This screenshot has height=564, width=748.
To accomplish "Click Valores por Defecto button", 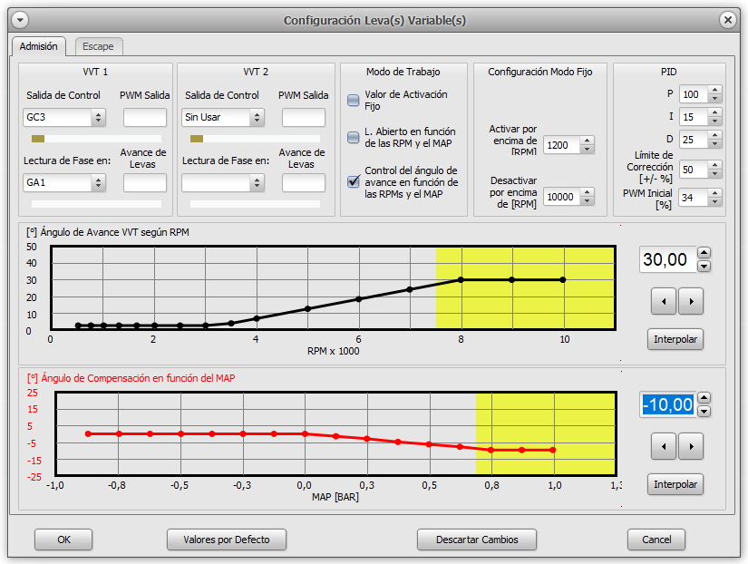I will coord(227,540).
